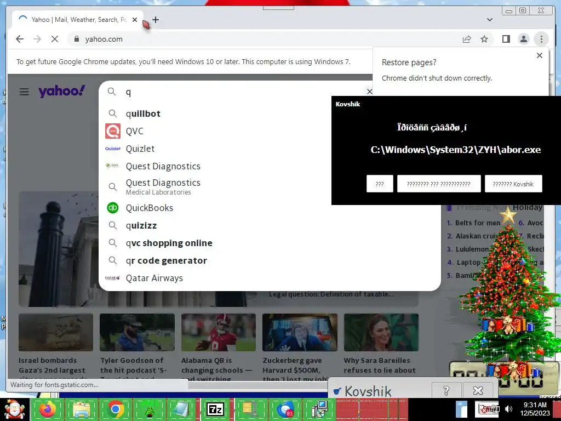Click the short ??? button in Kovshik dialog
The width and height of the screenshot is (561, 421).
[380, 184]
